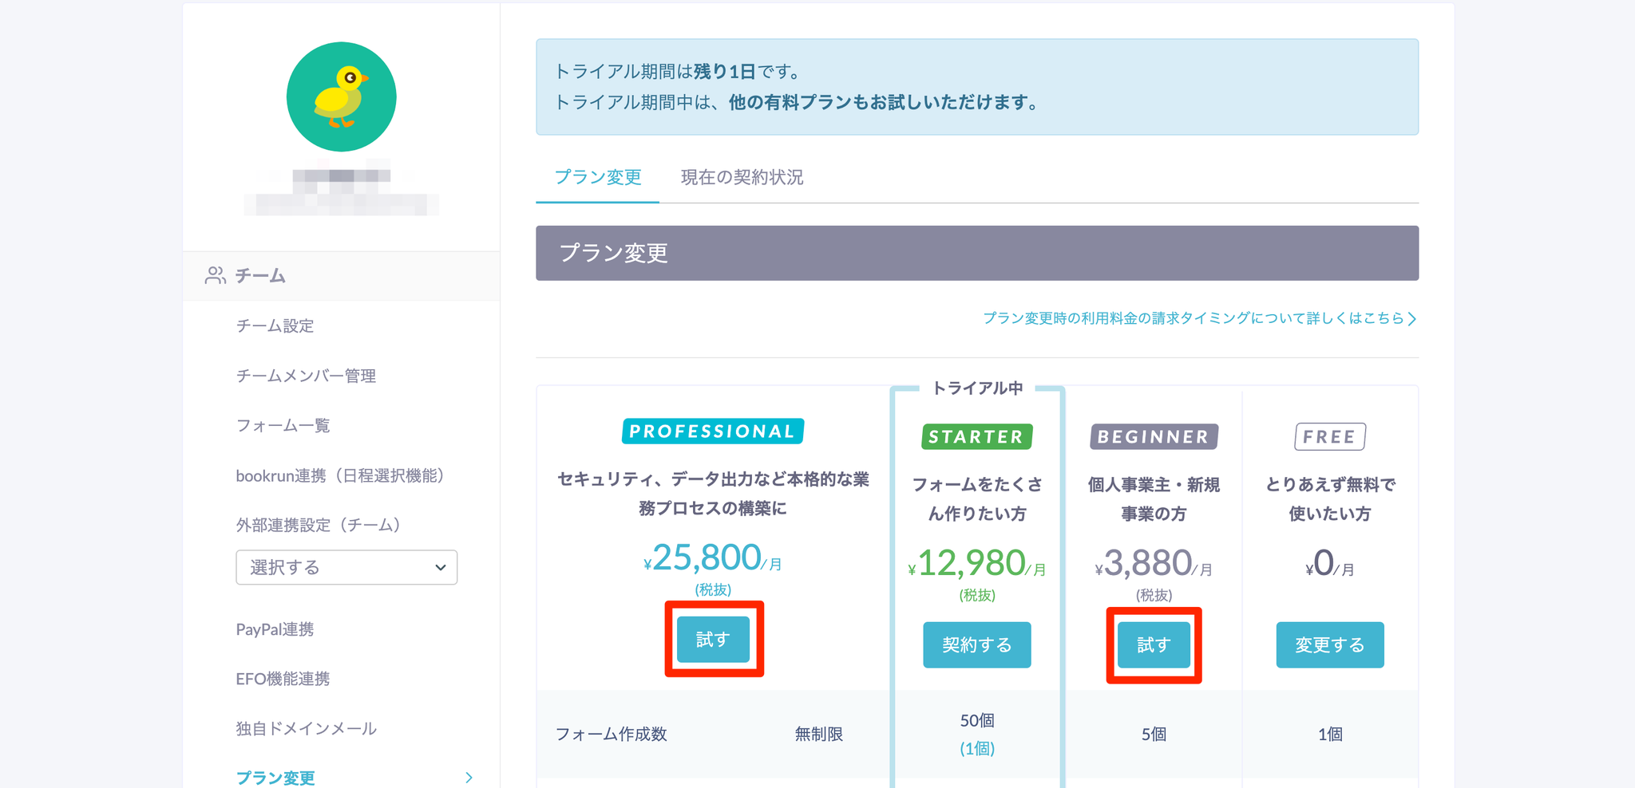Click the FREE plan badge

click(x=1329, y=437)
